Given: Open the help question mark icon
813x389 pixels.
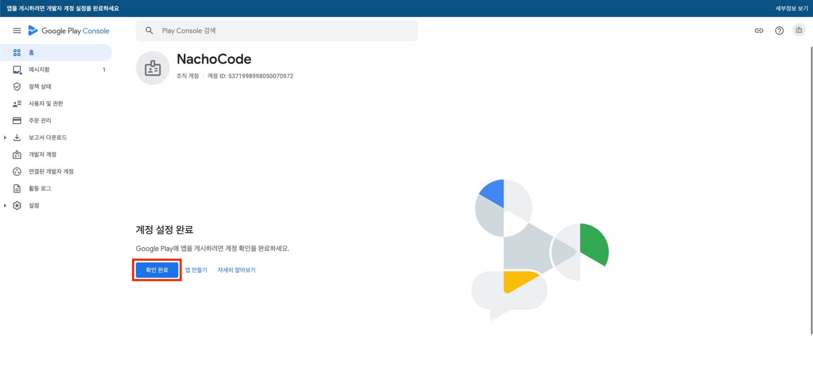Looking at the screenshot, I should pos(779,31).
